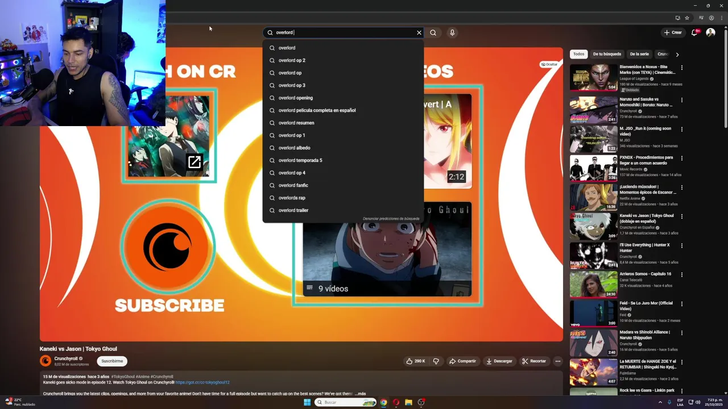Image resolution: width=728 pixels, height=409 pixels.
Task: Click the volume speaker icon in system tray
Action: click(x=698, y=402)
